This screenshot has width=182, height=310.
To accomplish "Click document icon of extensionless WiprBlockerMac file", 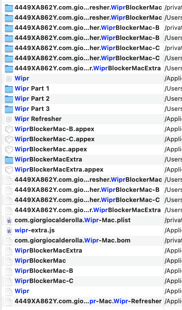I will 9,261.
